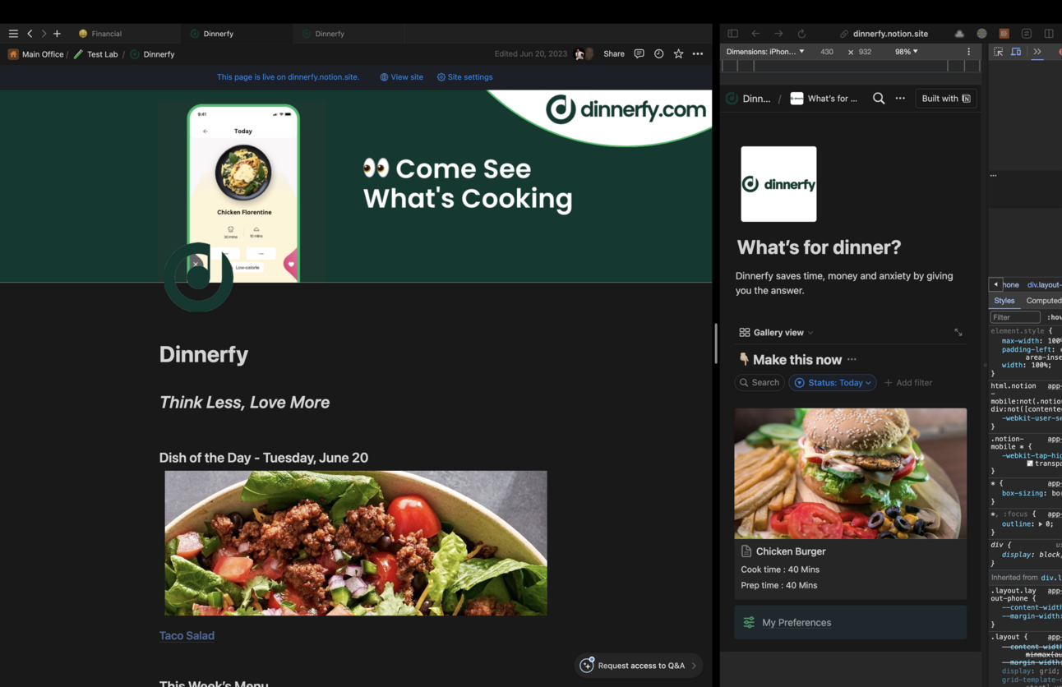Click the browser back arrow
The image size is (1062, 687).
pos(755,34)
